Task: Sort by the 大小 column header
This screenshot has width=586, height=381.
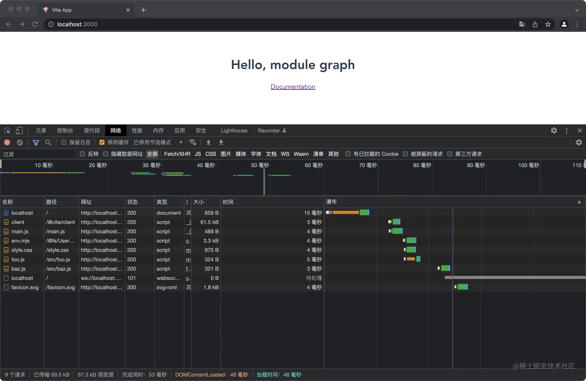Action: (x=206, y=202)
